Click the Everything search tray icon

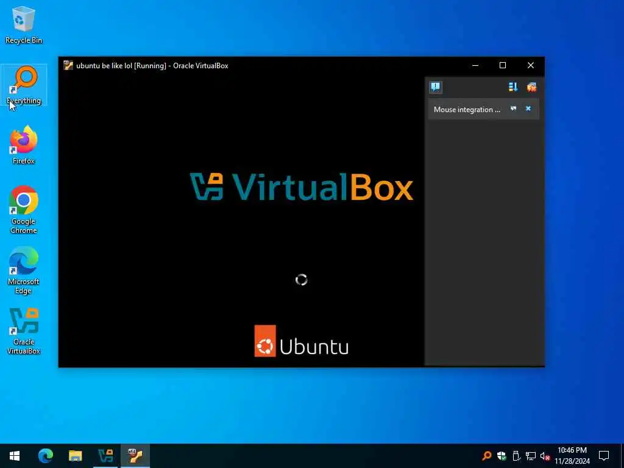[487, 456]
